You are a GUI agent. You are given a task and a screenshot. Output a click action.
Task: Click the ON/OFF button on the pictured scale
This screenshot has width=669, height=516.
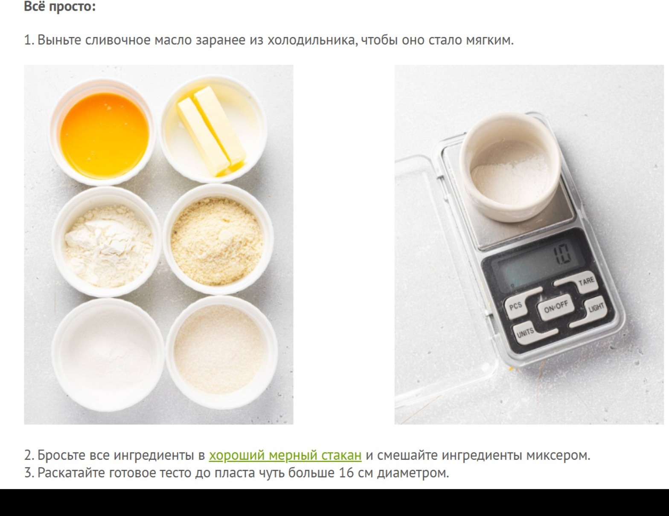coord(556,306)
